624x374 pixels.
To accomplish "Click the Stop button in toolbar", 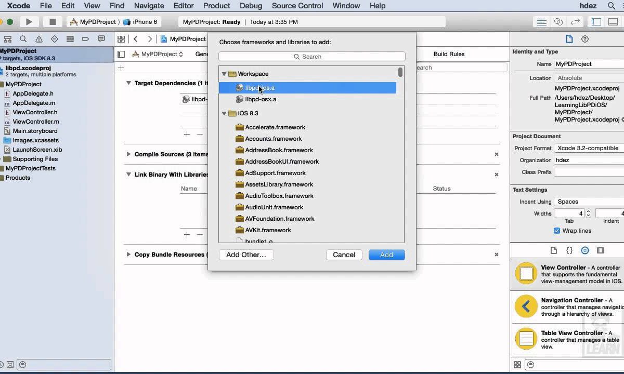I will [x=52, y=22].
